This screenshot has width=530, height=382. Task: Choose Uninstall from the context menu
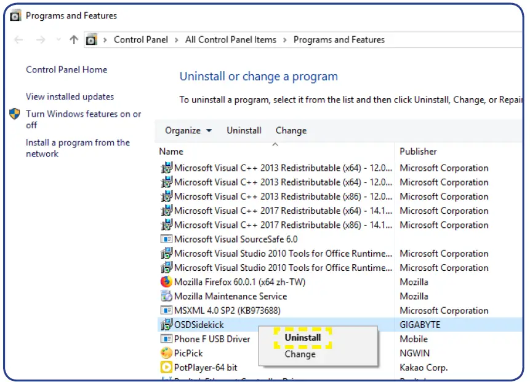click(302, 338)
